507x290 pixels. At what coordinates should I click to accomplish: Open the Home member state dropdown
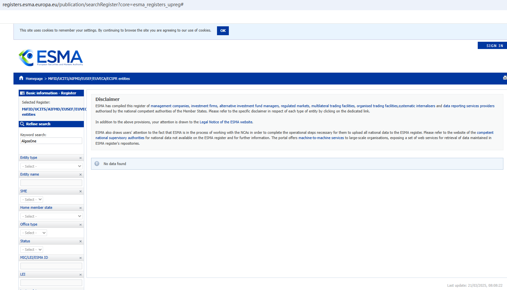[51, 216]
